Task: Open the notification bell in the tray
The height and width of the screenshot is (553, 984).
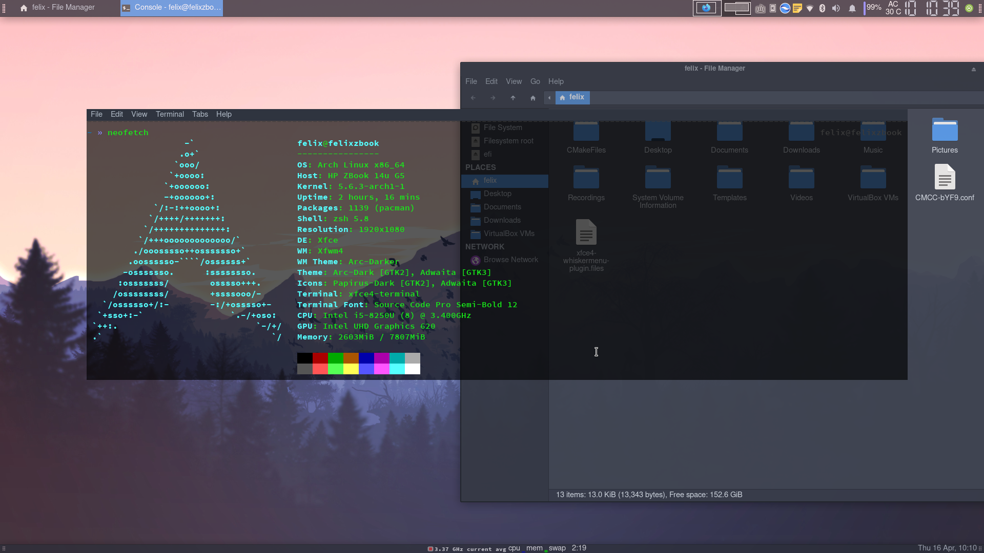Action: point(852,8)
